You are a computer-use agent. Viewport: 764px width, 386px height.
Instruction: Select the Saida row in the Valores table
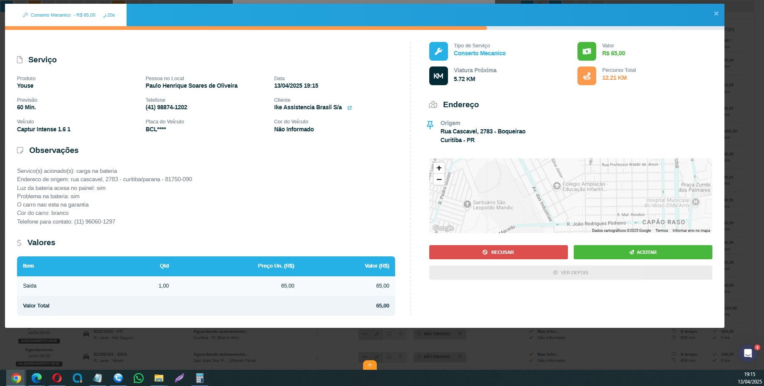pyautogui.click(x=206, y=286)
